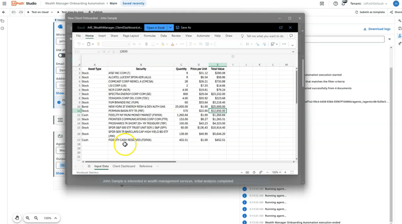Expand the font color dropdown arrow

tap(177, 44)
